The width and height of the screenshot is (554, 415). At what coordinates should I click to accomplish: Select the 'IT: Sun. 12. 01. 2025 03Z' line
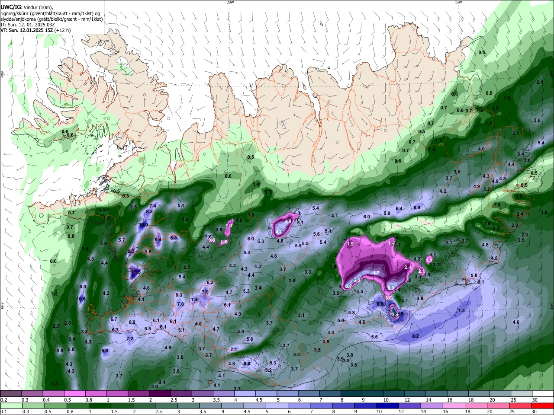pyautogui.click(x=28, y=25)
